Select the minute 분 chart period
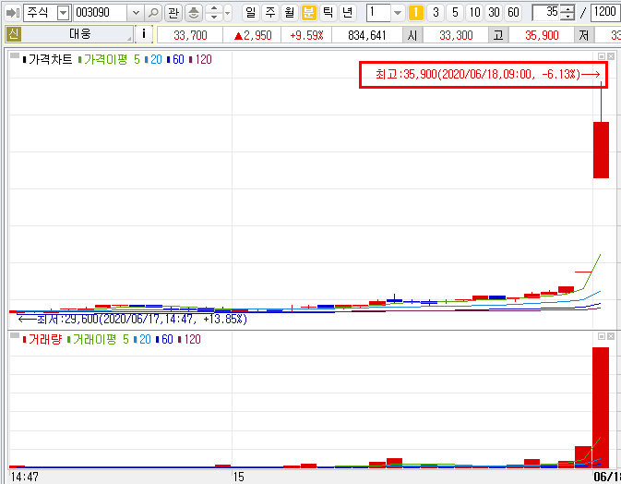Viewport: 621px width, 484px height. pos(308,13)
